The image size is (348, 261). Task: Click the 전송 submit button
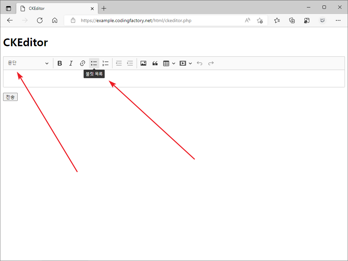[10, 97]
